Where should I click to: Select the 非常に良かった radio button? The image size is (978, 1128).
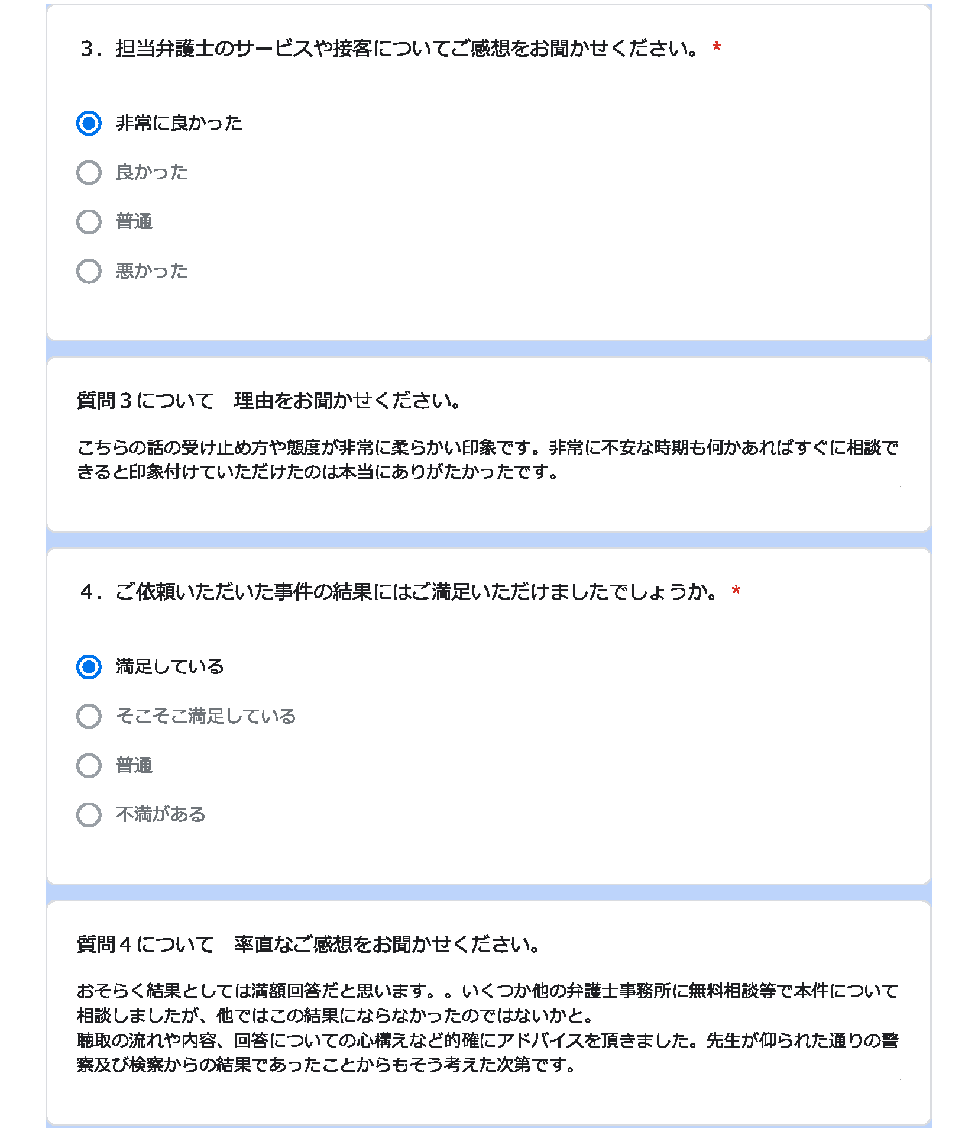[x=89, y=123]
